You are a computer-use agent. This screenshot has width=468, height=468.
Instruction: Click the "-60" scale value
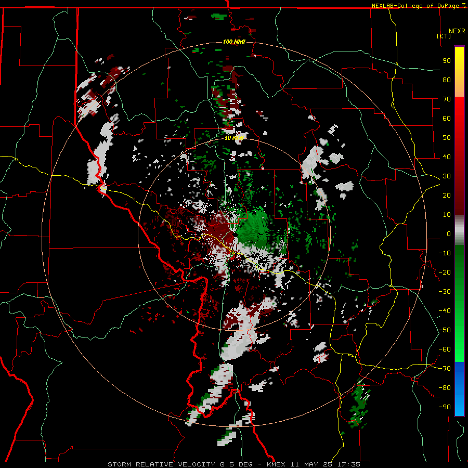pyautogui.click(x=445, y=349)
